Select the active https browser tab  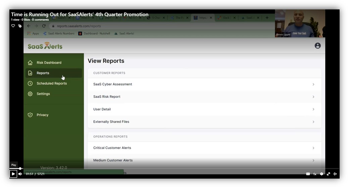pos(203,17)
